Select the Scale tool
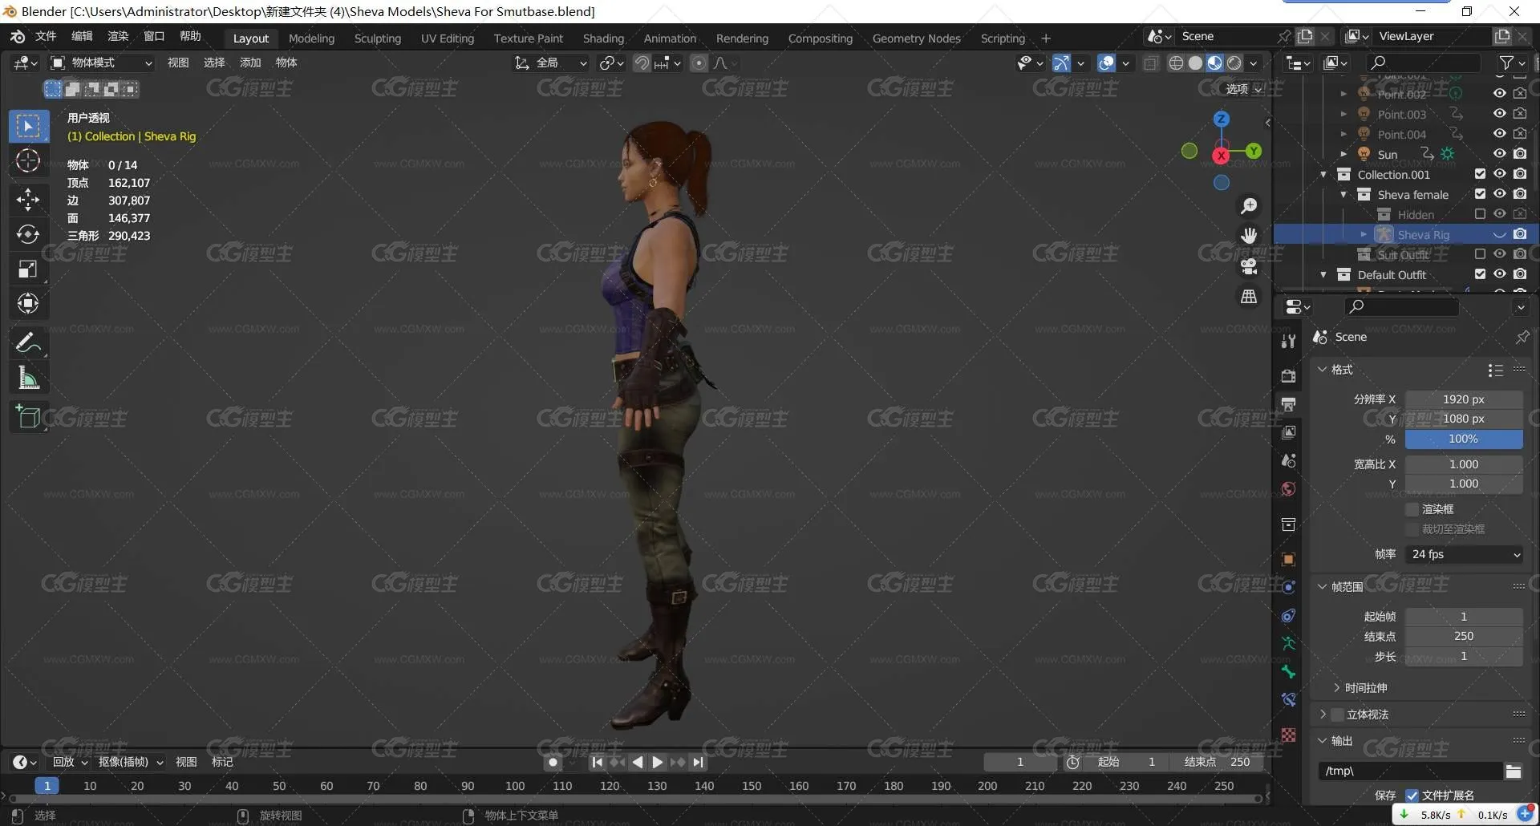This screenshot has height=826, width=1540. point(28,269)
